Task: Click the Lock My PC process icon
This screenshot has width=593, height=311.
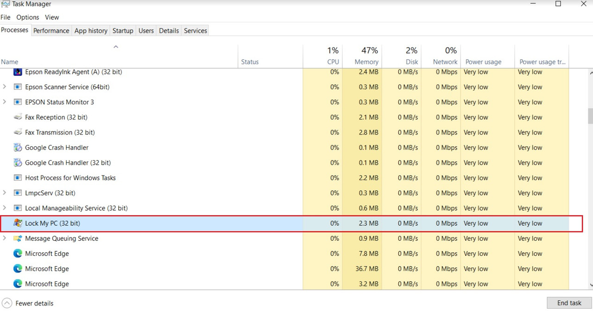Action: [x=18, y=223]
